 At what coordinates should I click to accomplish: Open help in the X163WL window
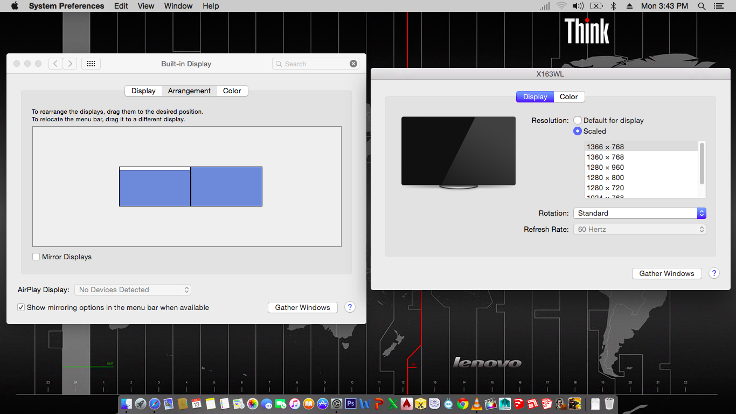(x=714, y=273)
